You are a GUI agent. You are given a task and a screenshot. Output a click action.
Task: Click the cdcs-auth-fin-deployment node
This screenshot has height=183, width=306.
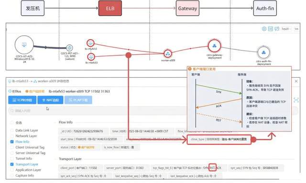263,52
